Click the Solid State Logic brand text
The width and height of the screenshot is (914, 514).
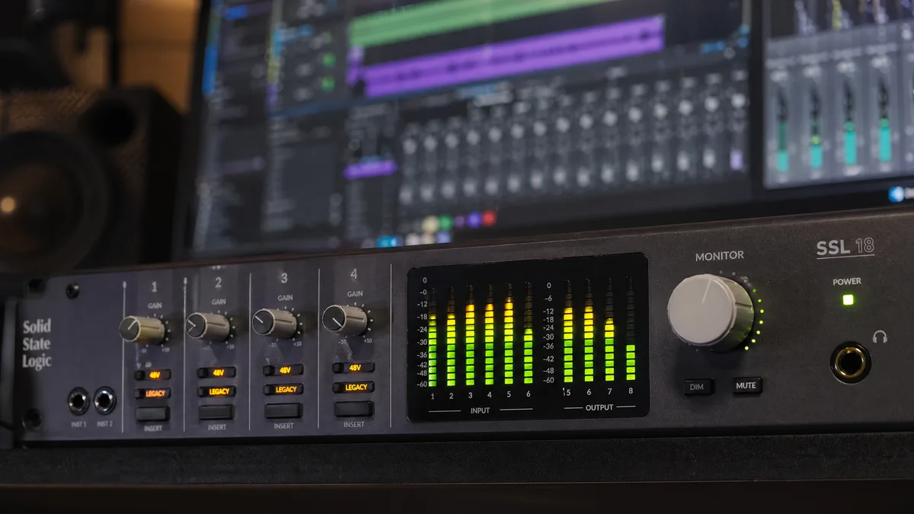tap(37, 343)
